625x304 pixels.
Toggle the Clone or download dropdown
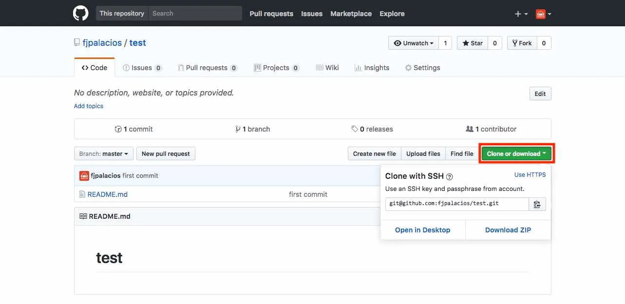click(x=516, y=153)
